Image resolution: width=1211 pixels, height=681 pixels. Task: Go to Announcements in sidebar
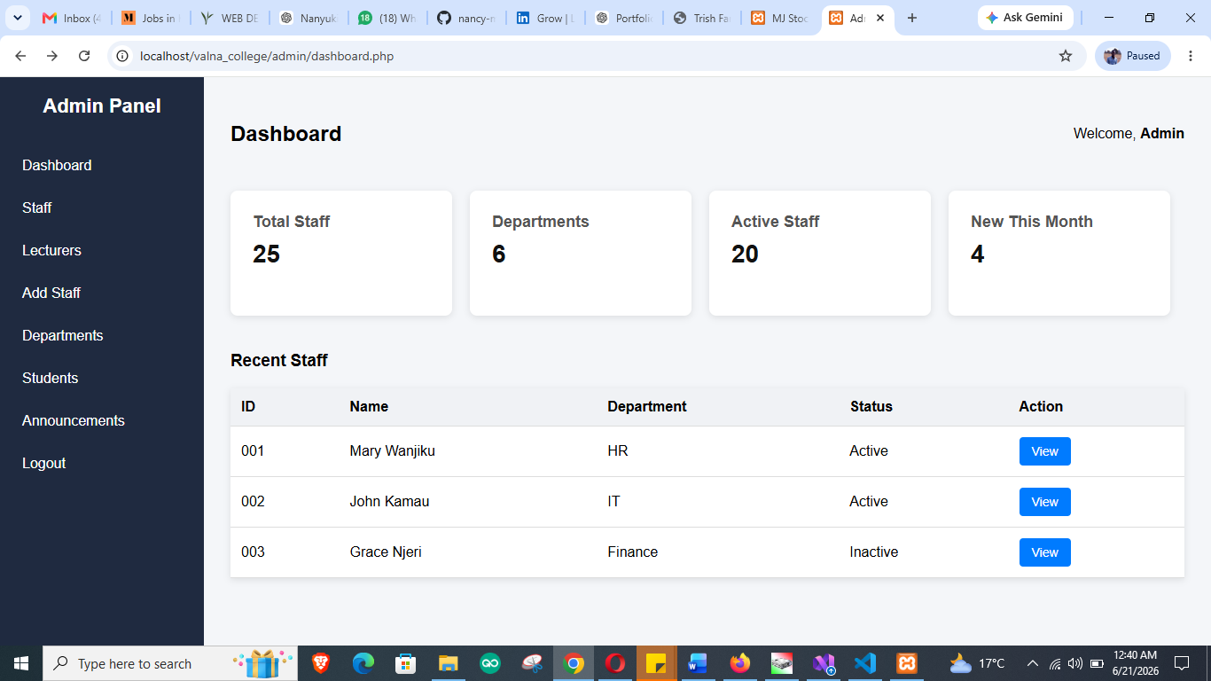(x=74, y=420)
